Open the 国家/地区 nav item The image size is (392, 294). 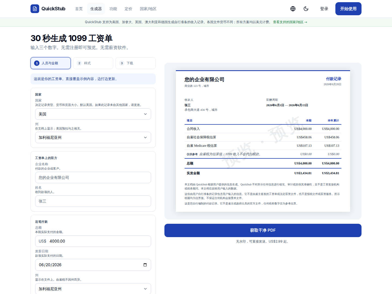coord(148,9)
